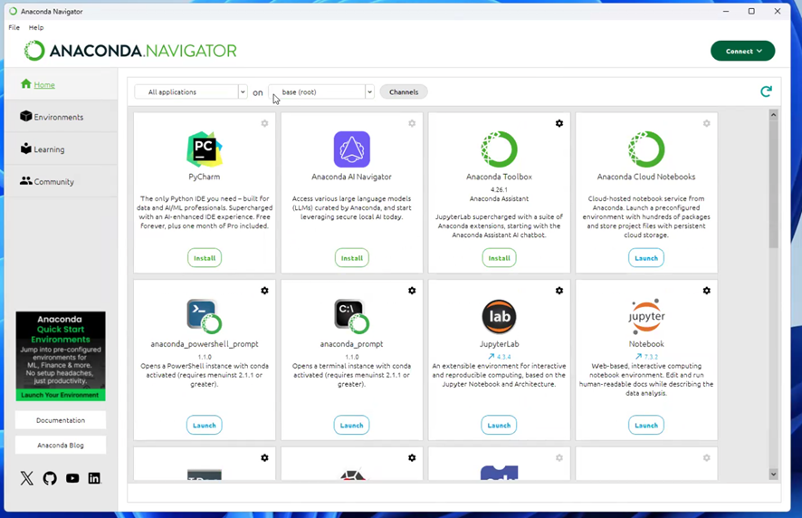Switch to the Learning tab
Image resolution: width=802 pixels, height=518 pixels.
(62, 149)
